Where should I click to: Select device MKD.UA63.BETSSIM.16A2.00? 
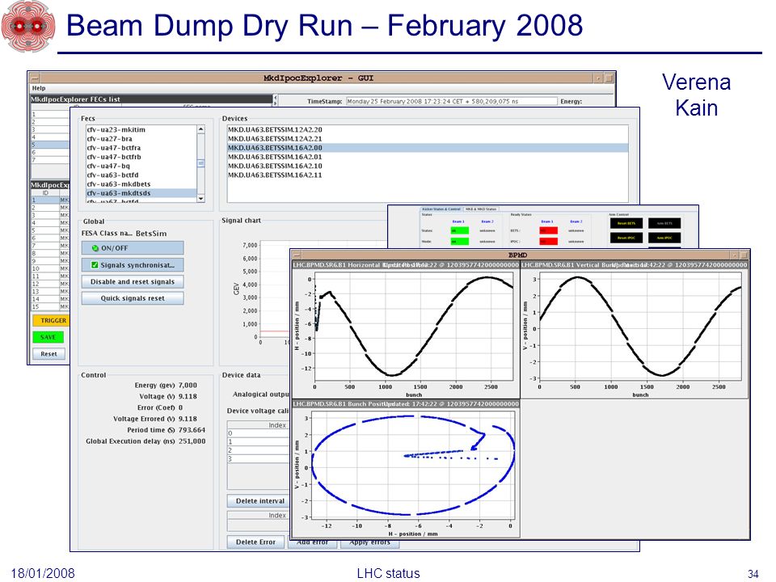coord(428,147)
